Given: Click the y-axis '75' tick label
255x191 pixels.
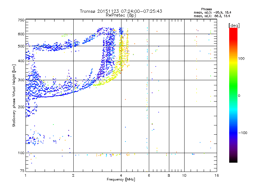Looking at the screenshot, I should coord(22,171).
